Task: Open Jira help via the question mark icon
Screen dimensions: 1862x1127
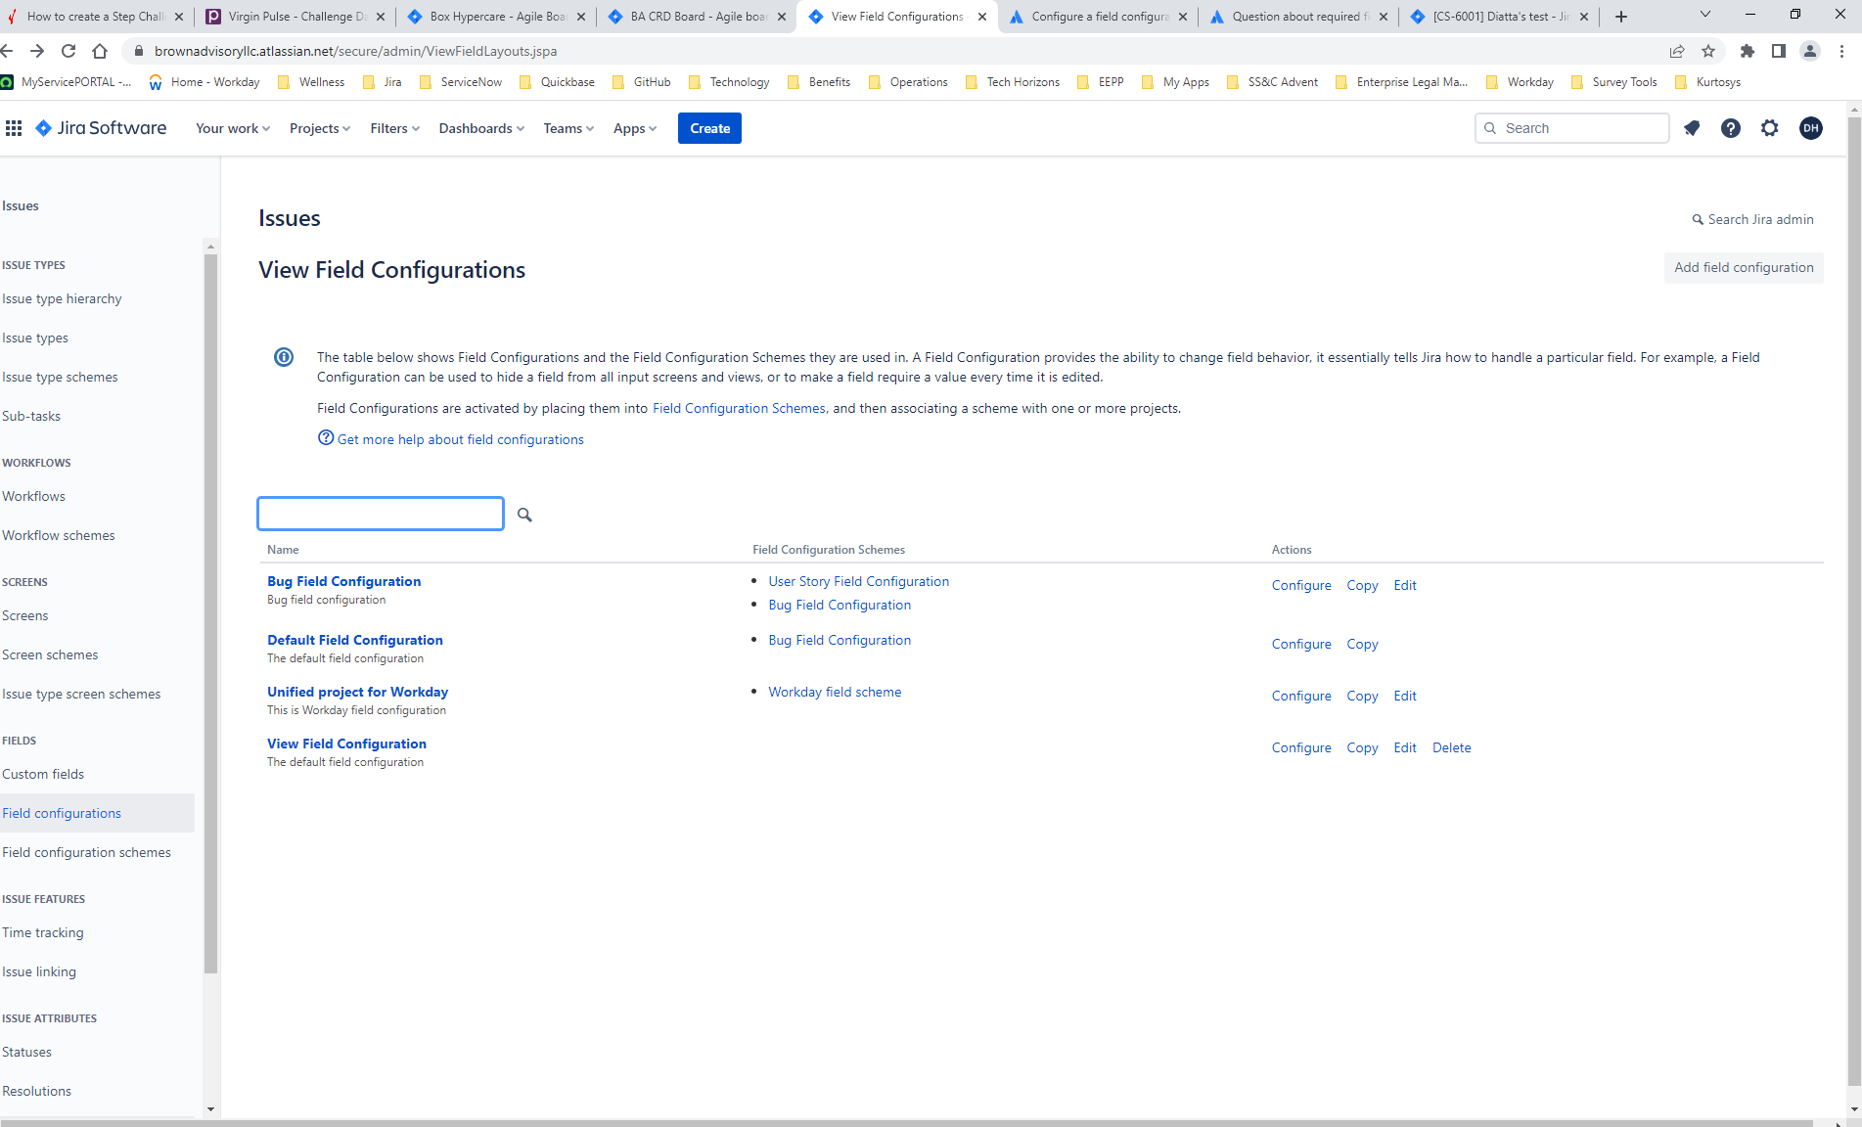Action: 1731,128
